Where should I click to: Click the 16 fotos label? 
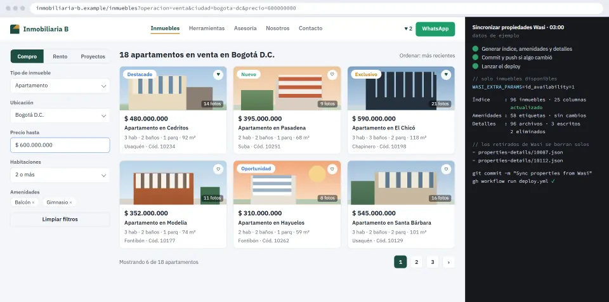pos(440,198)
